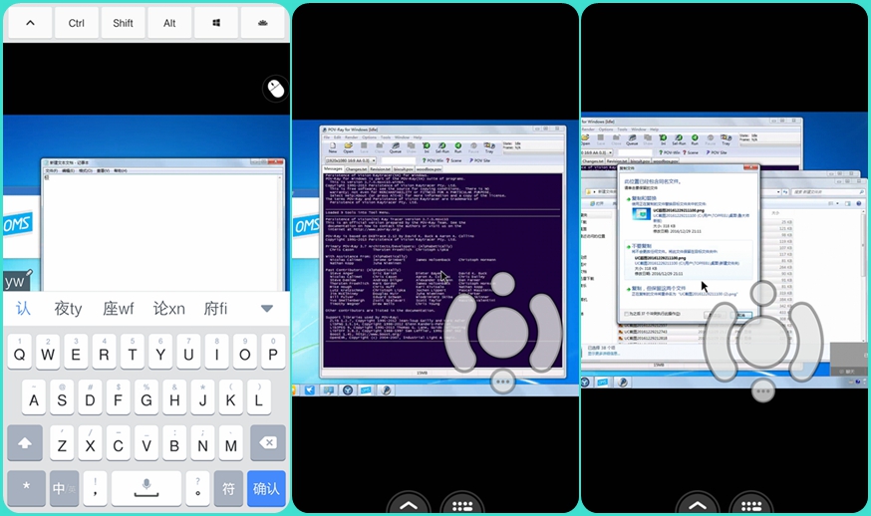Expand the candidate list with the down arrow
This screenshot has height=516, width=871.
point(267,308)
